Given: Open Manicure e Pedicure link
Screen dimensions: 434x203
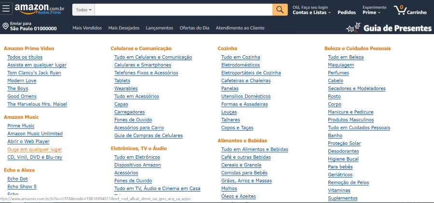Looking at the screenshot, I should tap(351, 112).
